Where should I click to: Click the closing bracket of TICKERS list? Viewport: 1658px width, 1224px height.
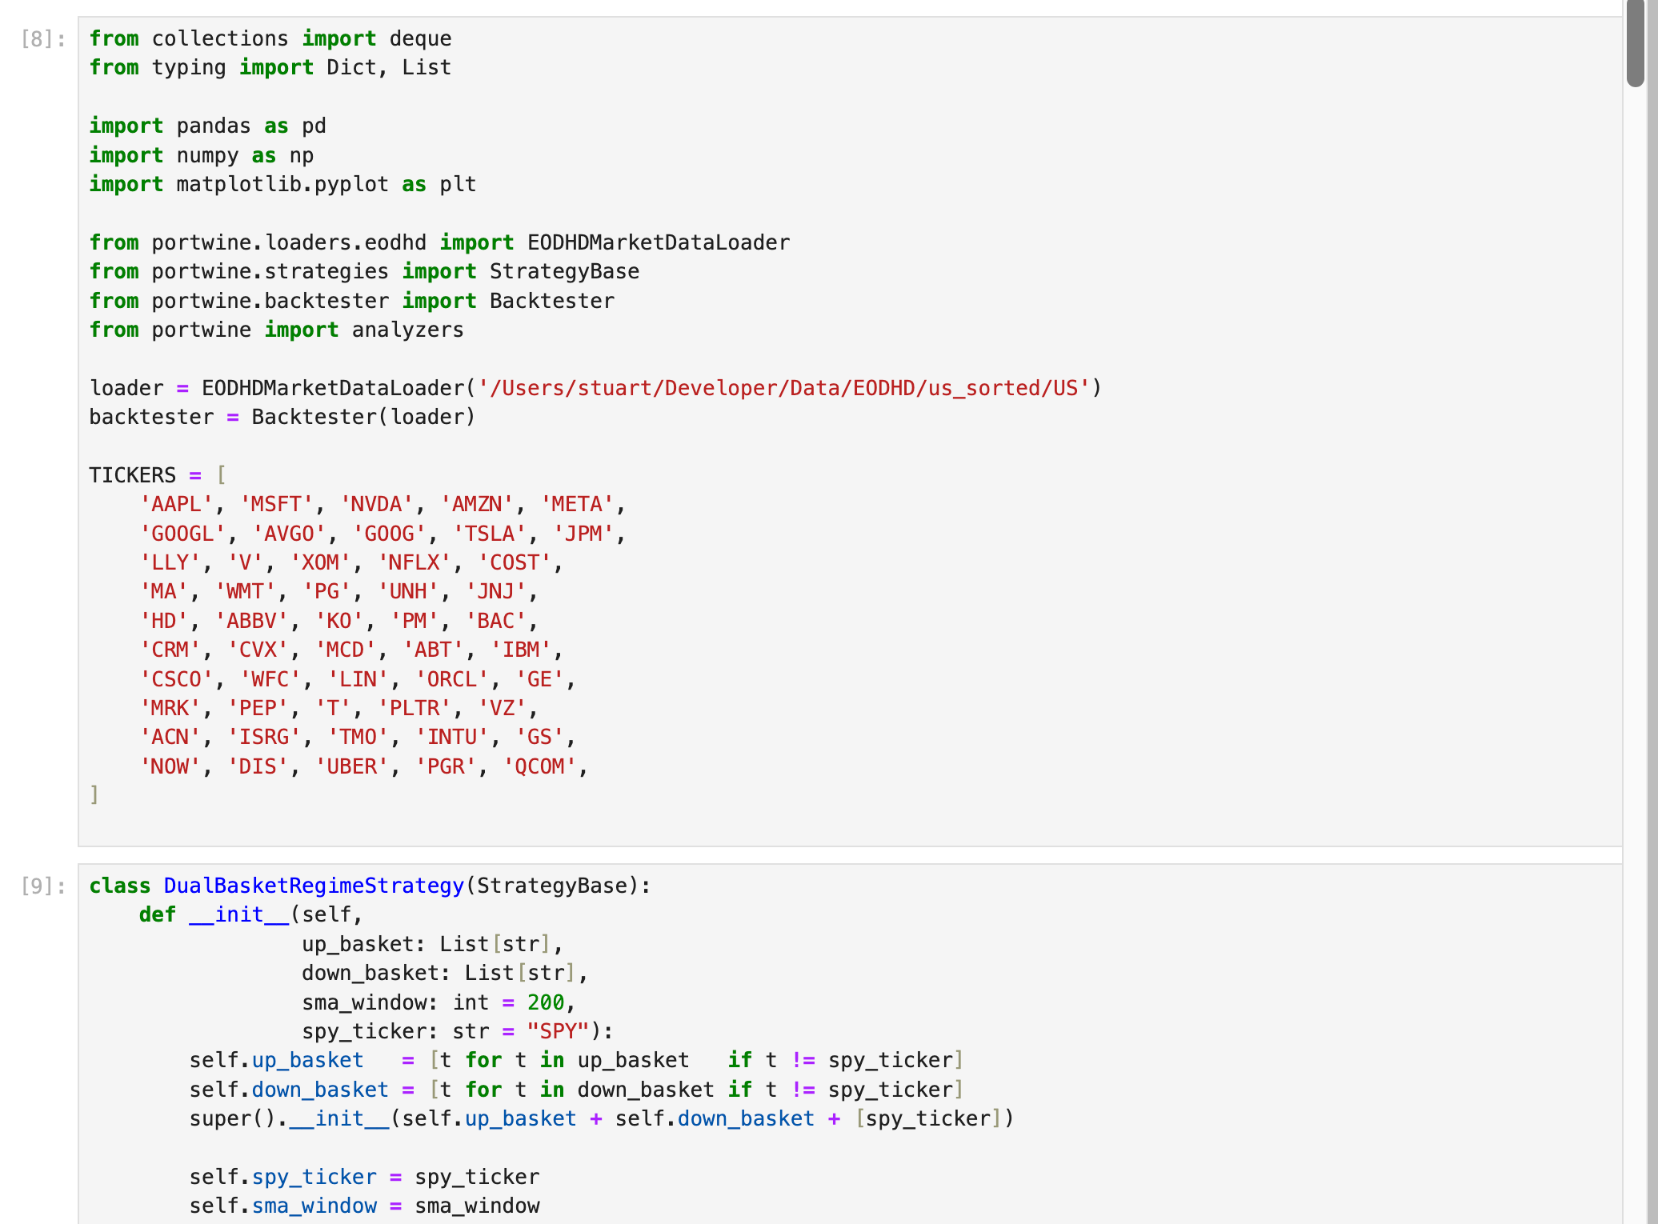pos(94,795)
